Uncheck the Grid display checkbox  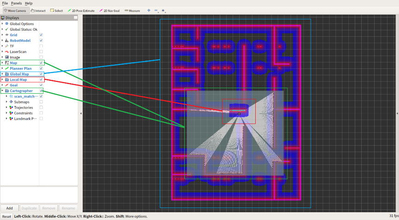pyautogui.click(x=41, y=35)
